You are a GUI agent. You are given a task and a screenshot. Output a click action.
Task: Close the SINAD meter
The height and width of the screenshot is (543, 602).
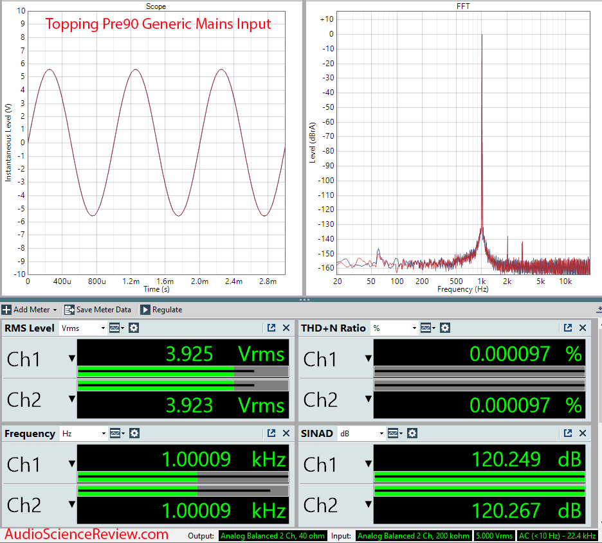click(x=583, y=433)
